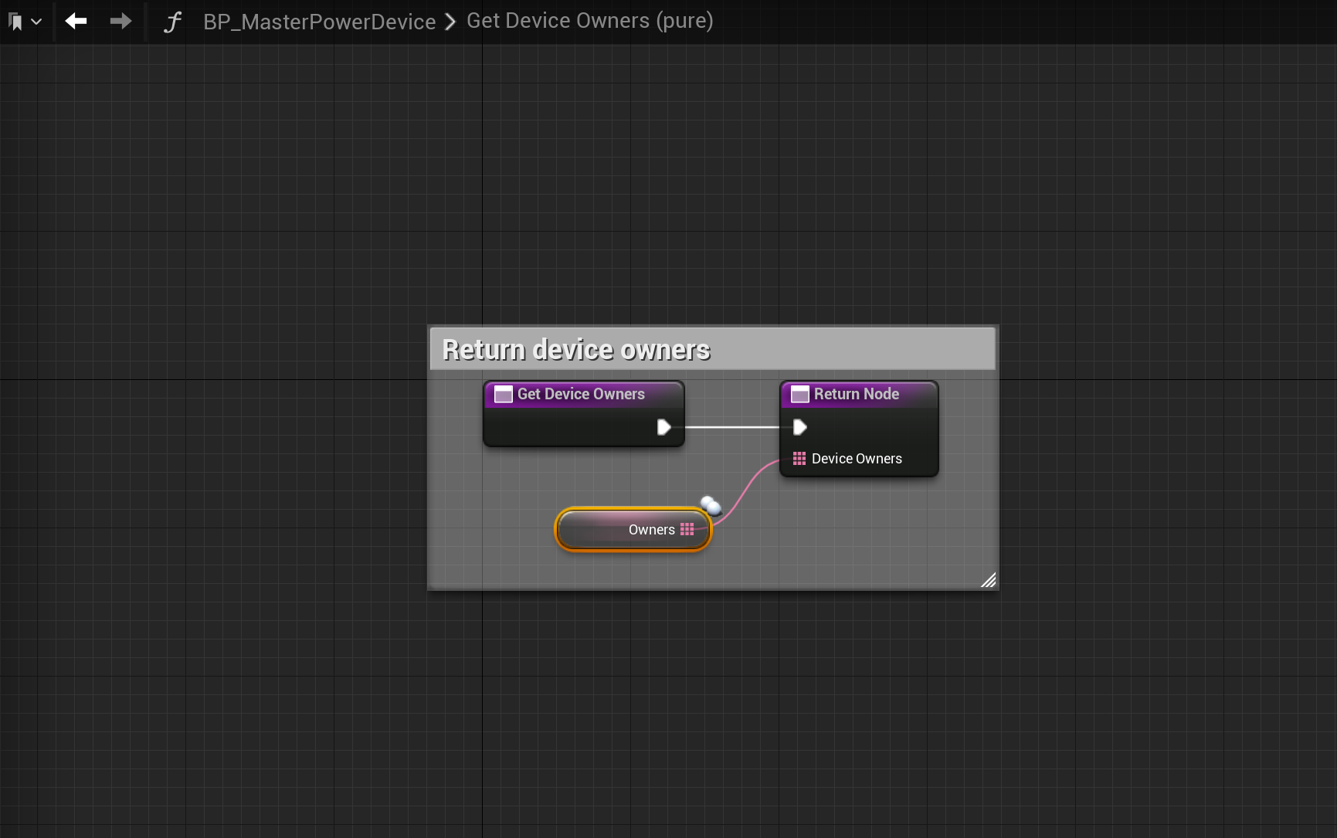
Task: Click the Owners array output pin
Action: pos(687,530)
